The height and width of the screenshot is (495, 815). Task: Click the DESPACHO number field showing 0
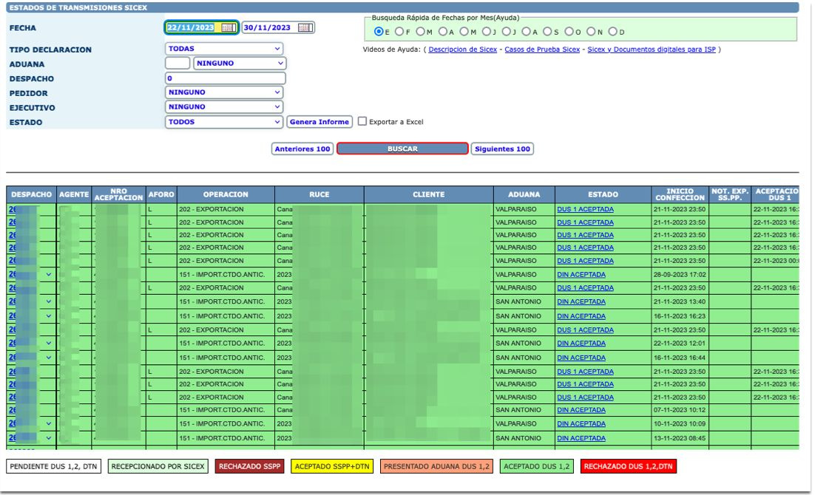tap(225, 78)
